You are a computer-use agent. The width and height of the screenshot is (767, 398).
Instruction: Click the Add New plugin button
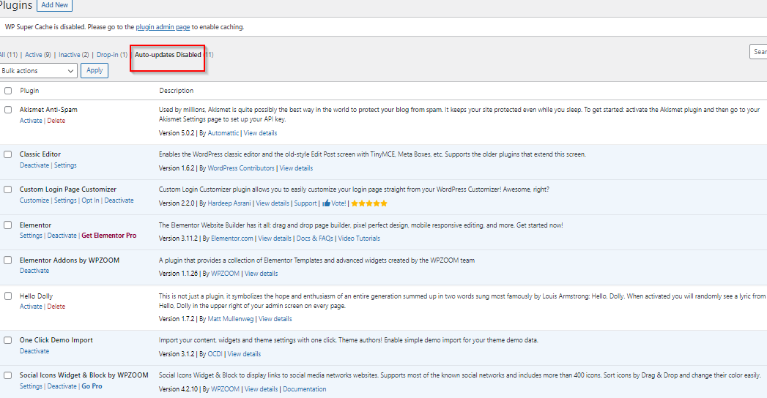[x=55, y=5]
